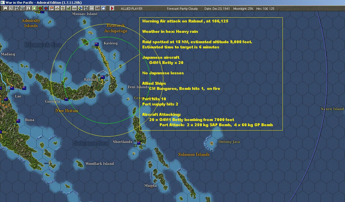The height and width of the screenshot is (202, 345).
Task: Click the 'G4M1 Betty x 20' line
Action: pyautogui.click(x=166, y=63)
